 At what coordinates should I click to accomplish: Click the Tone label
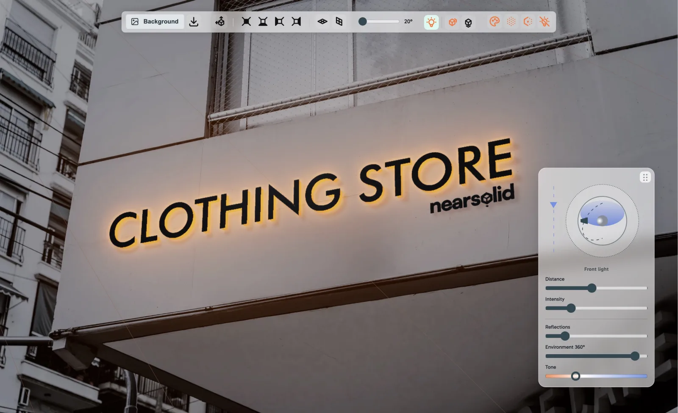(x=550, y=367)
